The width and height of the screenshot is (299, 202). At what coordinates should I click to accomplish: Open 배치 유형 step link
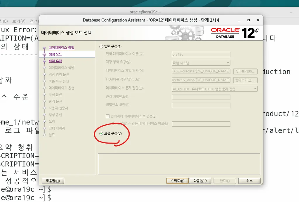click(55, 61)
